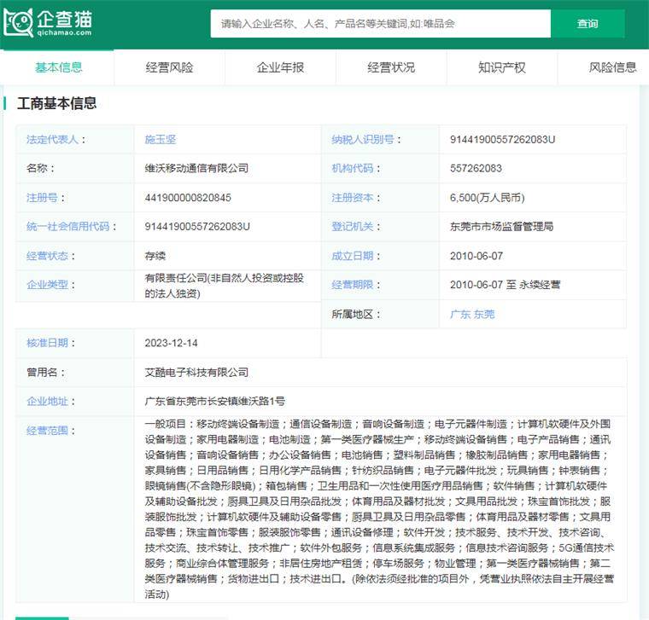Select the 2010-06-07 至 永续经营 value

pos(505,285)
